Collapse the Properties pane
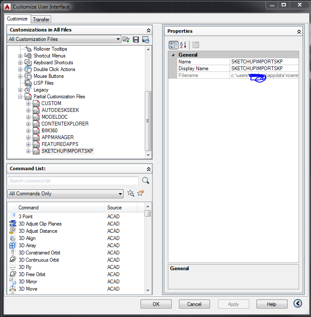The width and height of the screenshot is (311, 317). [x=299, y=32]
